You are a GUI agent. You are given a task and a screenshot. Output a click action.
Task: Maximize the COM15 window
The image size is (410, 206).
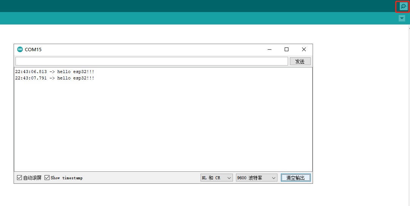tap(287, 49)
